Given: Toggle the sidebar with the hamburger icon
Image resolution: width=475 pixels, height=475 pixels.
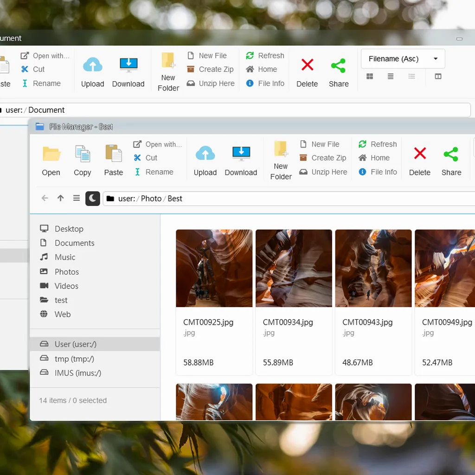Looking at the screenshot, I should 77,199.
